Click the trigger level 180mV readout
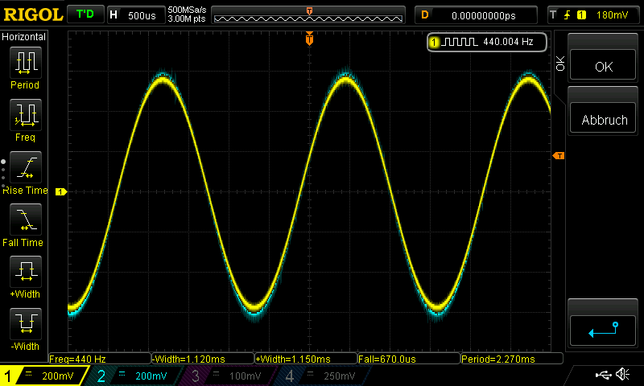 [x=612, y=15]
